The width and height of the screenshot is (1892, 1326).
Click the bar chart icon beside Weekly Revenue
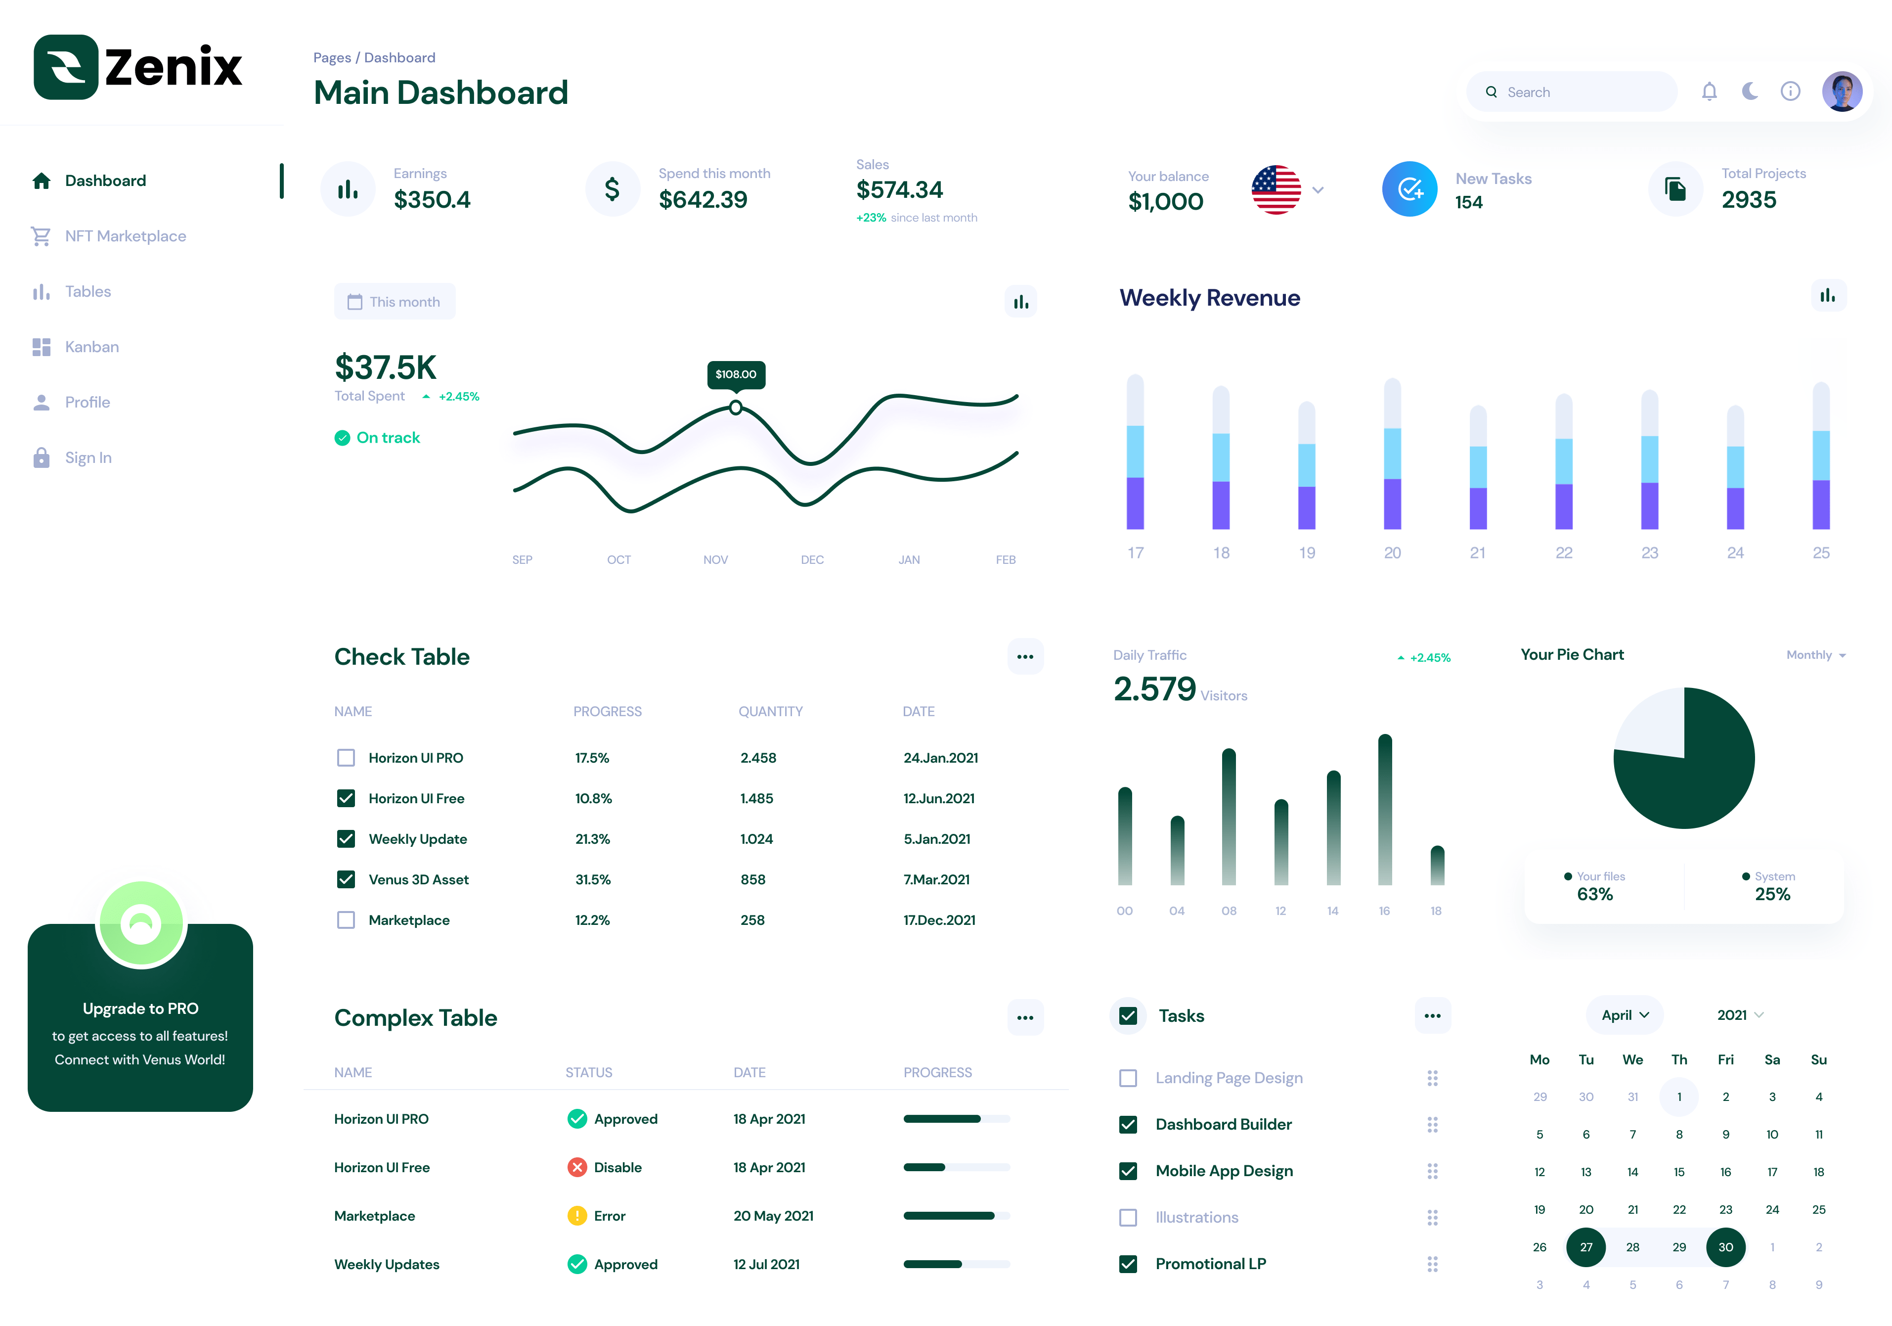tap(1828, 295)
